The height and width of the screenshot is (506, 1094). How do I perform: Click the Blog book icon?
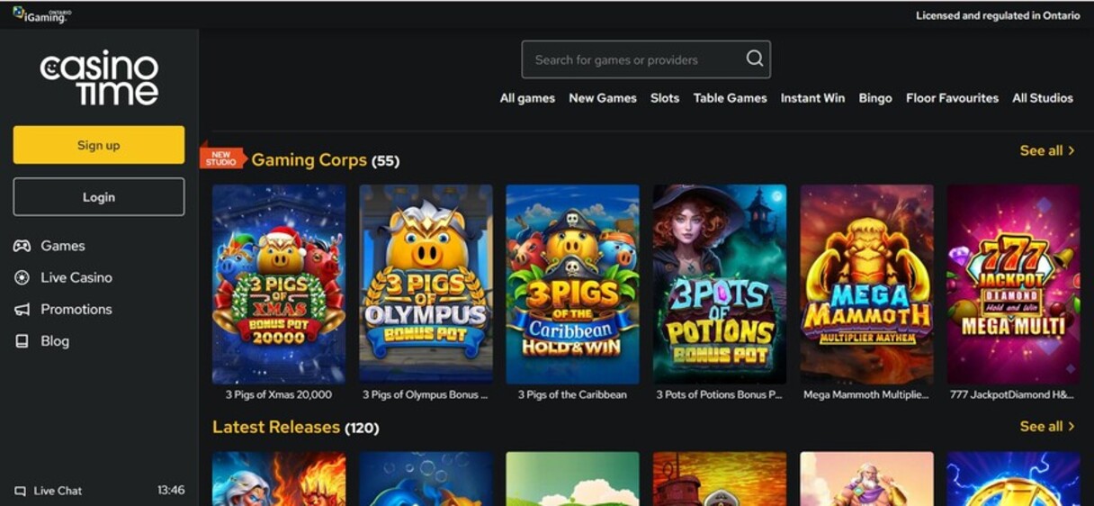22,341
